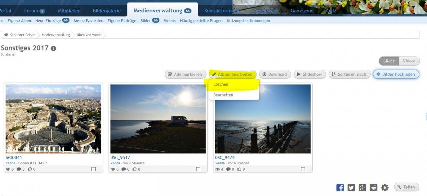The width and height of the screenshot is (427, 196).
Task: Click Medienverwaltung breadcrumb
Action: pos(56,35)
